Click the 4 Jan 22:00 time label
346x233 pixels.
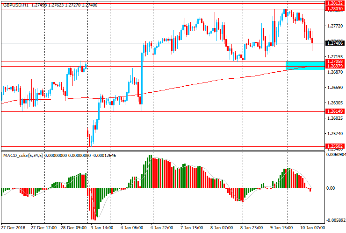point(162,227)
